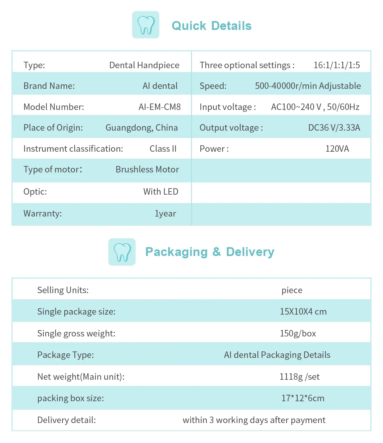Click the Class II classification value
This screenshot has height=443, width=383.
pos(163,149)
